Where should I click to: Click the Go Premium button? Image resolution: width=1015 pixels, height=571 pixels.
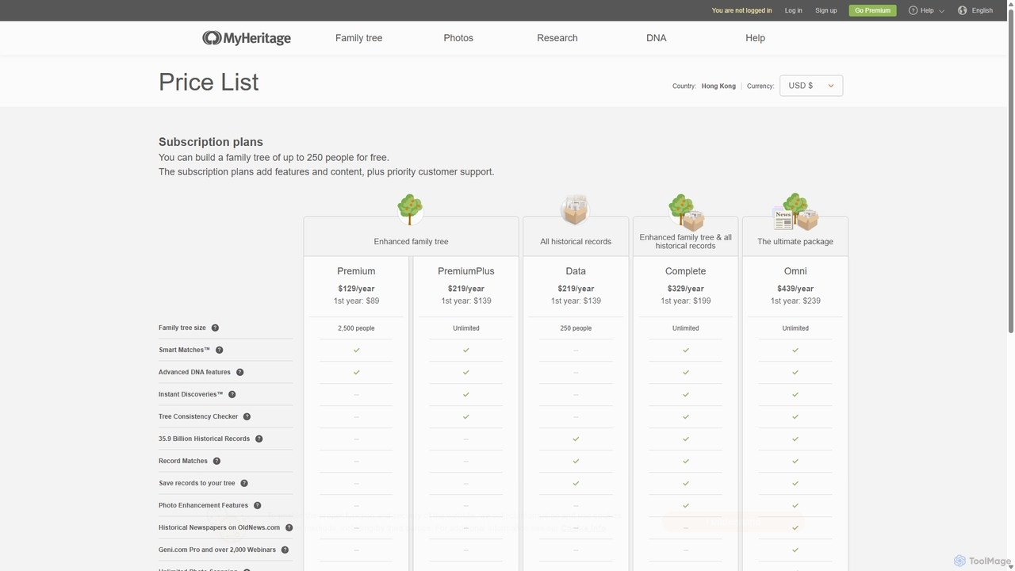tap(872, 10)
